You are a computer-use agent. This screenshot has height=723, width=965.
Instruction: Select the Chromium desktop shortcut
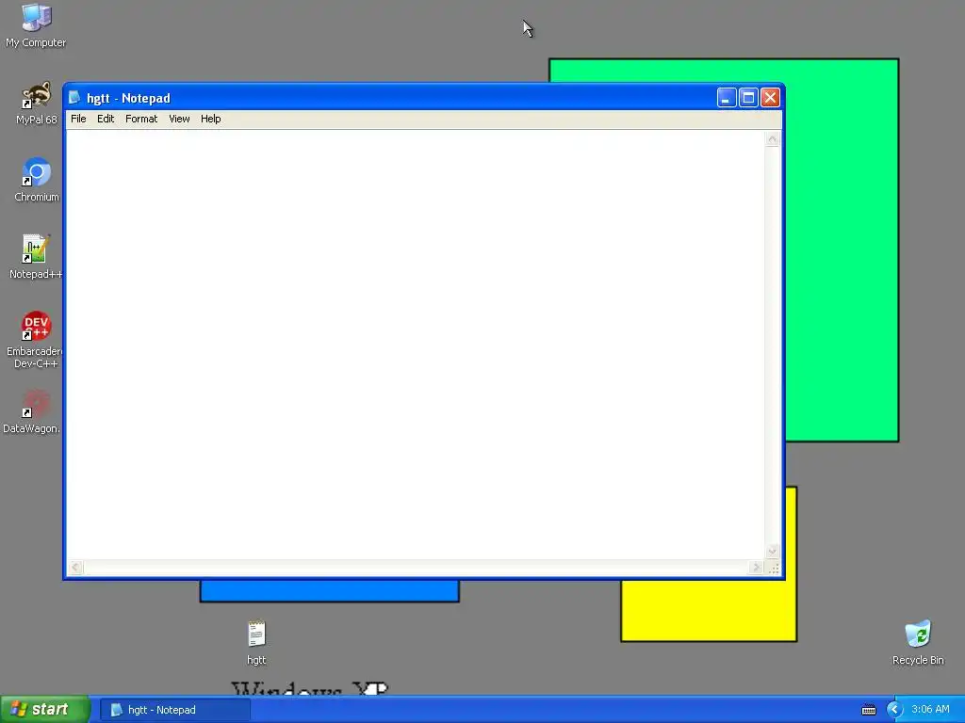[x=37, y=180]
